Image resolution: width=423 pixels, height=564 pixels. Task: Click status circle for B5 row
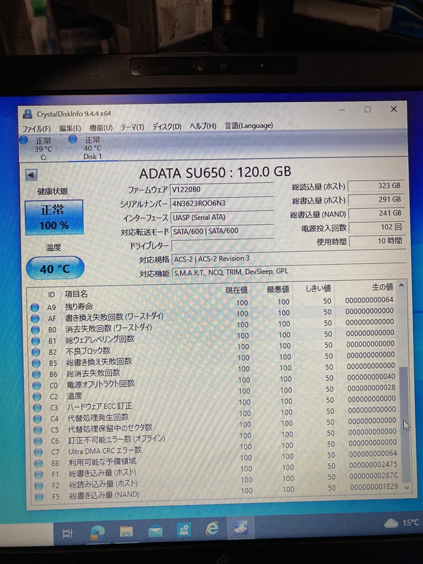[36, 364]
